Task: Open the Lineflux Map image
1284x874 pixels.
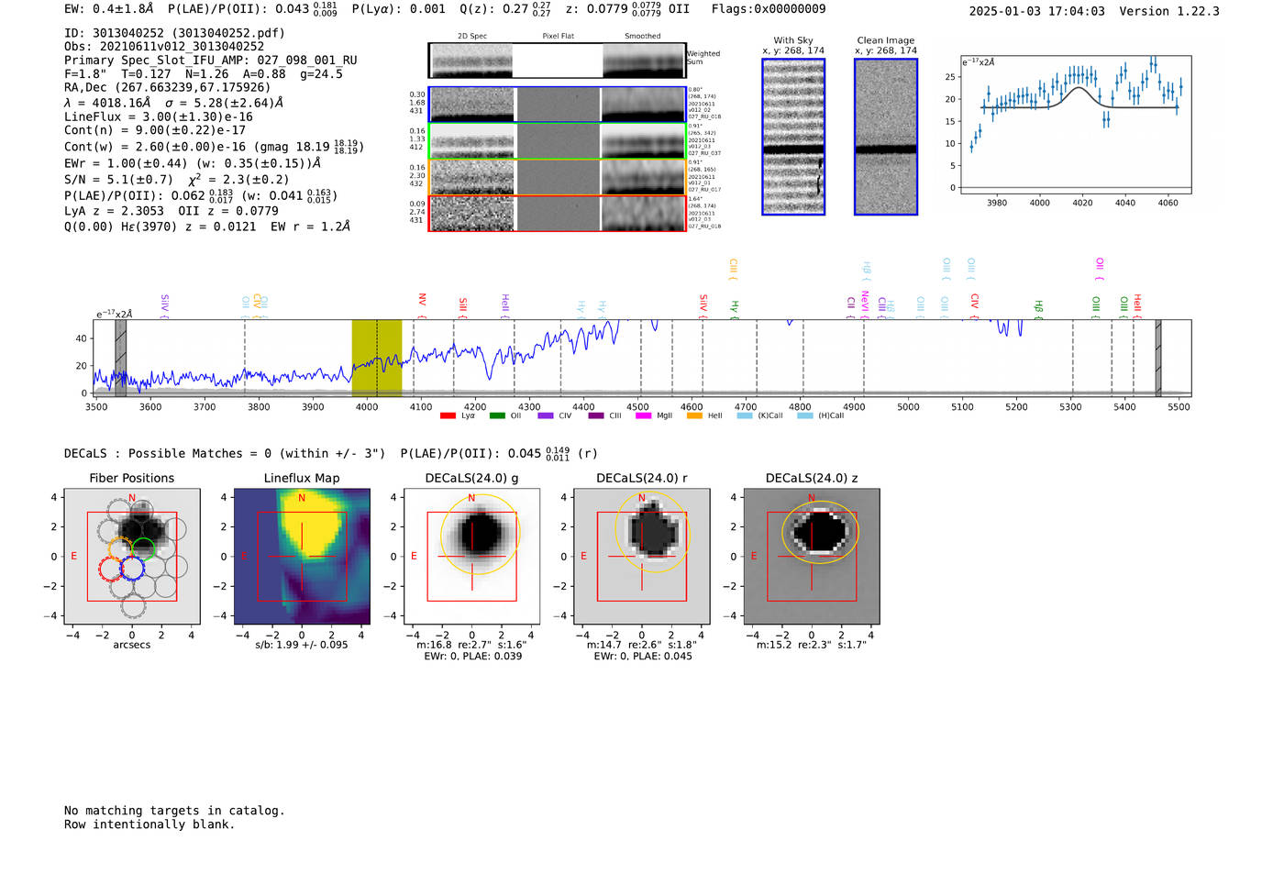Action: click(302, 556)
